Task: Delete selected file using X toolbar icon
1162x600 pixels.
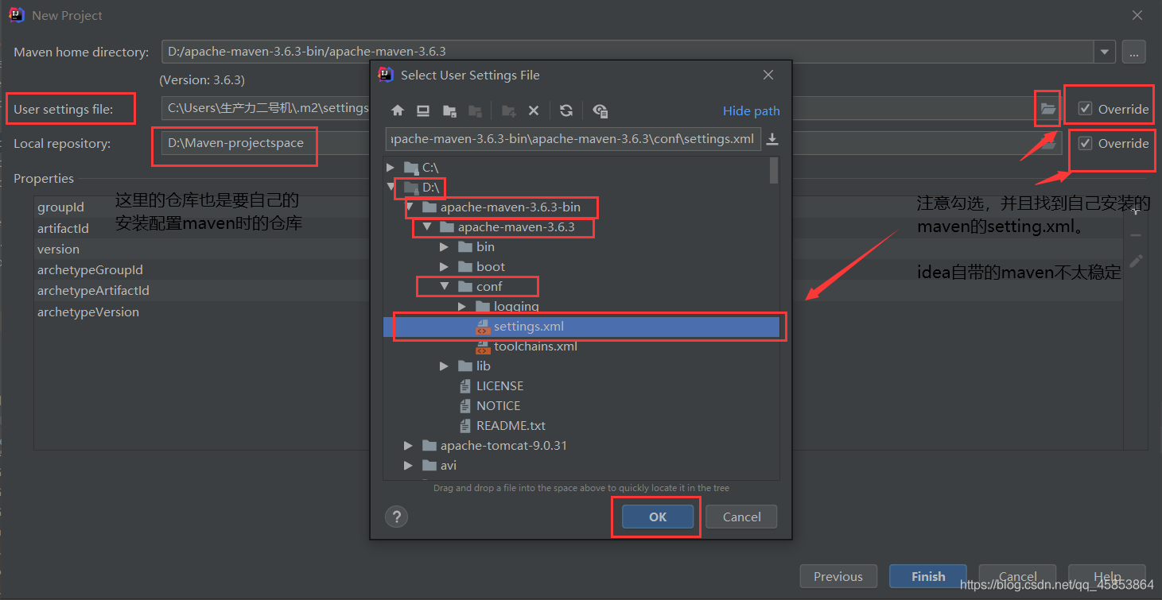Action: click(534, 110)
